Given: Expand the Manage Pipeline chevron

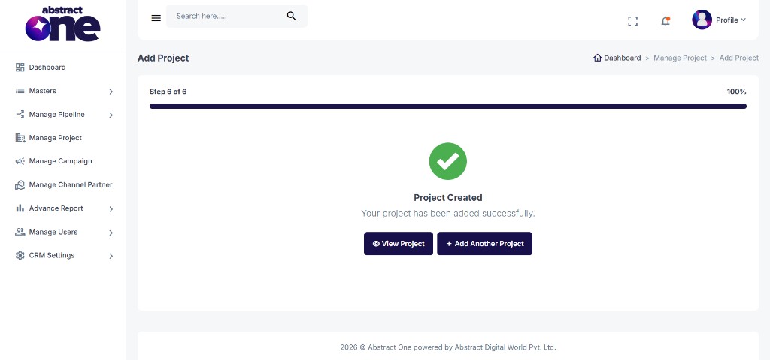Looking at the screenshot, I should coord(111,115).
